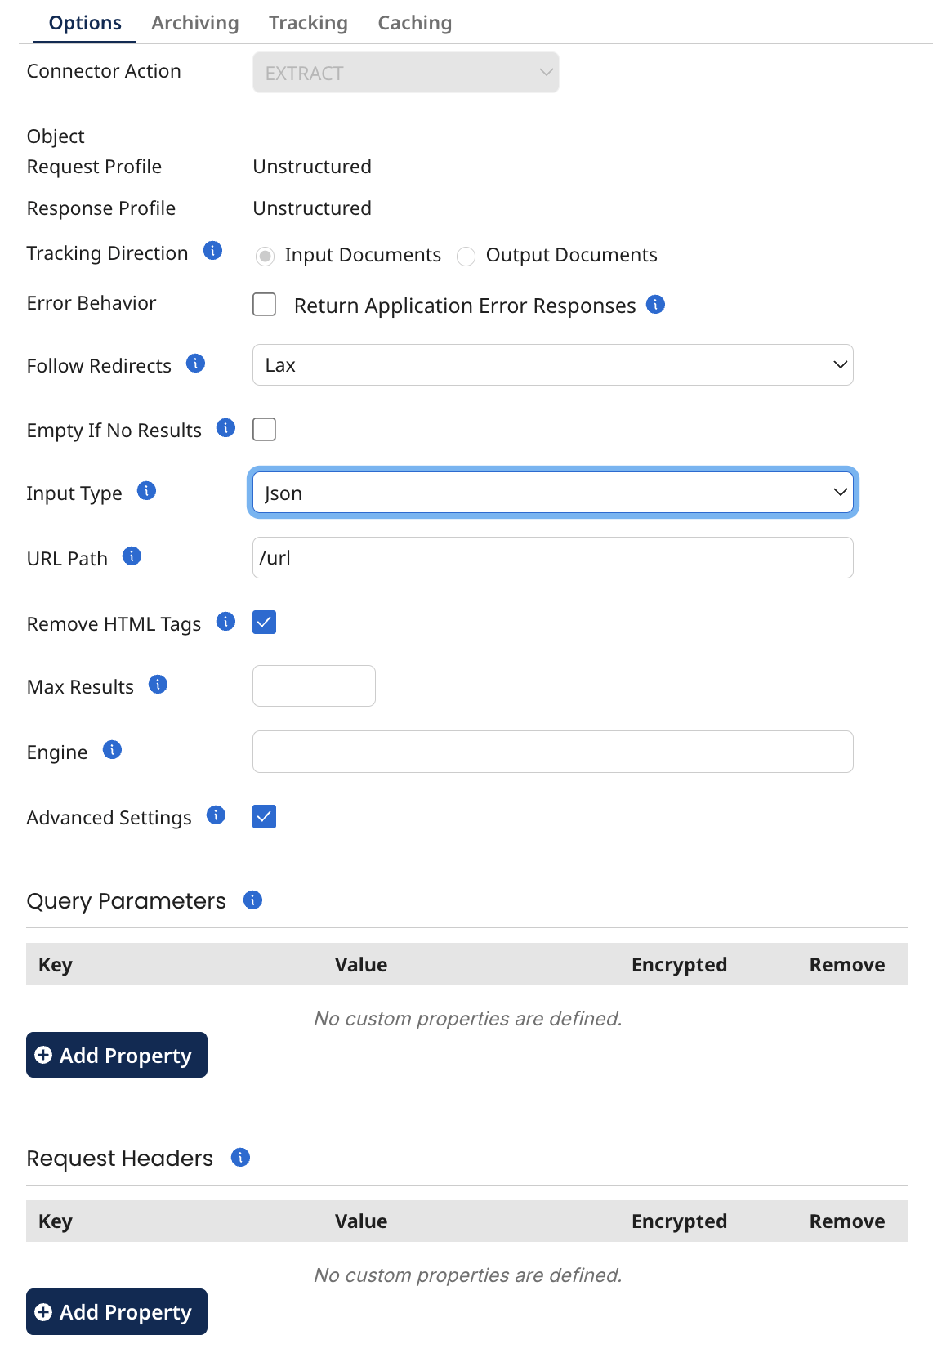Click info icon next to Follow Redirects
The image size is (933, 1353).
point(195,364)
